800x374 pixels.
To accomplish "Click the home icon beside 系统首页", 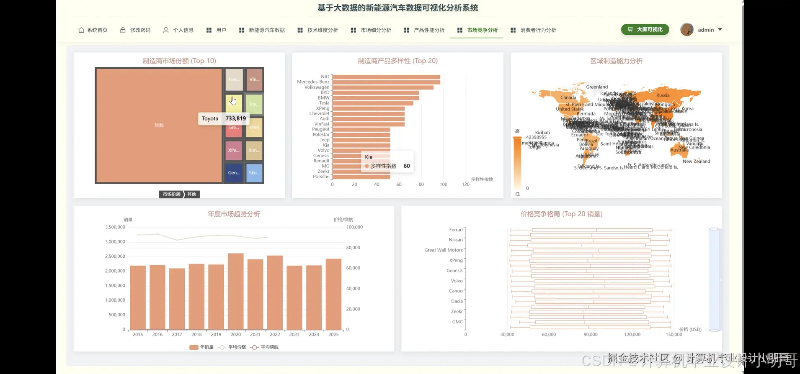I will pos(81,30).
